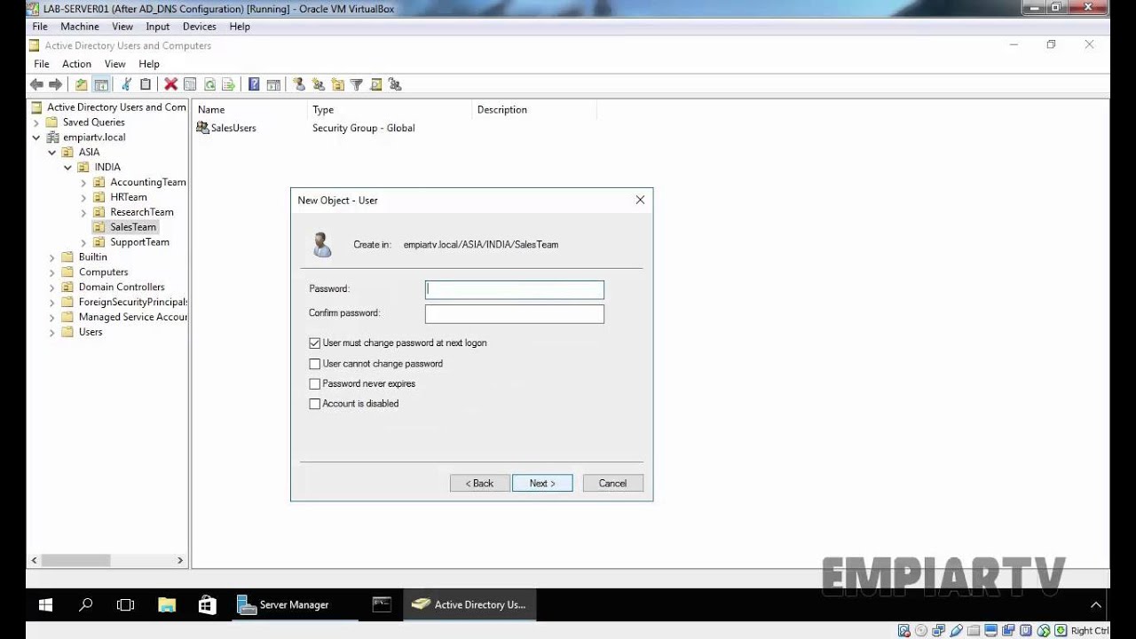Click the Up one level folder icon

(82, 84)
